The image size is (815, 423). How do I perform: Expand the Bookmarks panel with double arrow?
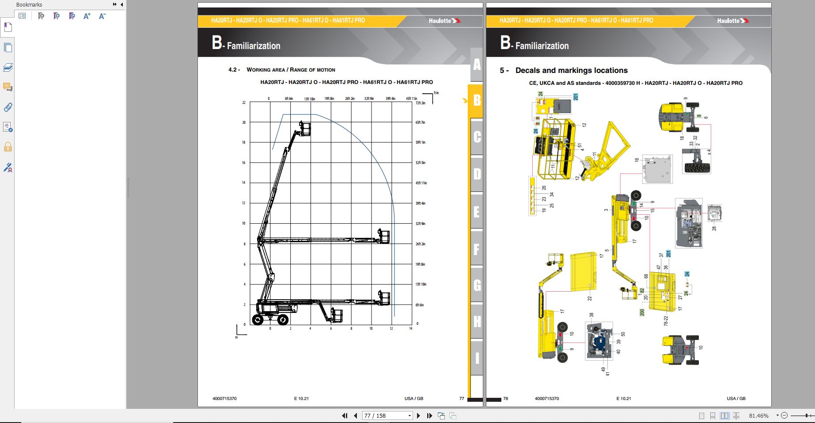point(115,4)
